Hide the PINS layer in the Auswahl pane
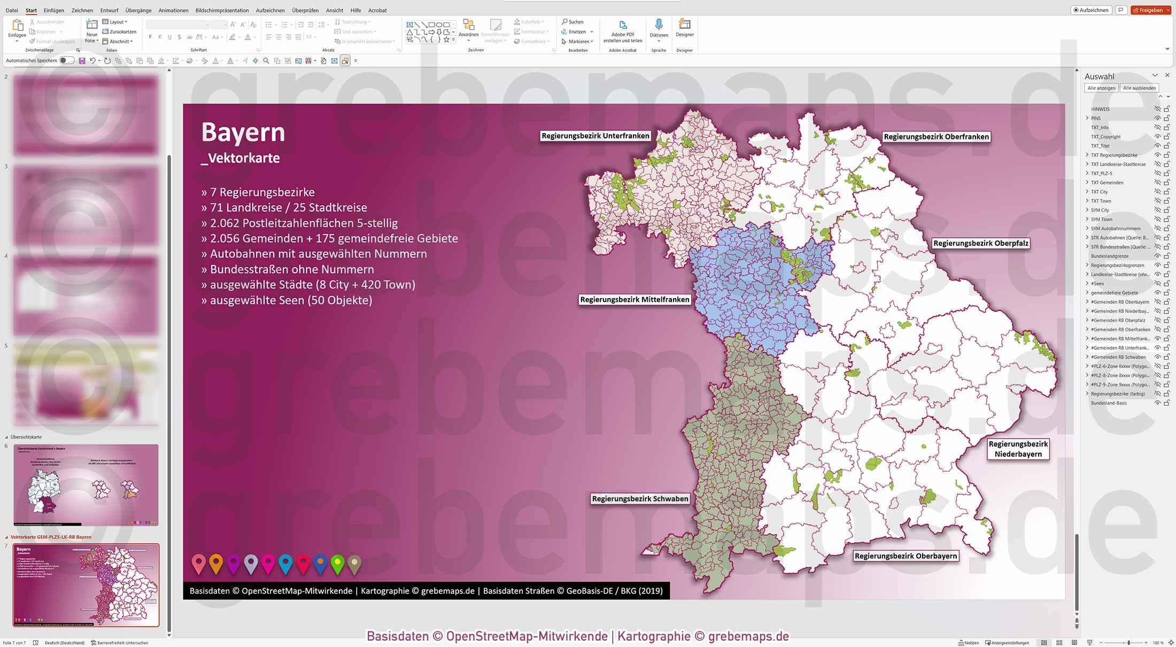Viewport: 1176px width, 647px height. coord(1157,118)
